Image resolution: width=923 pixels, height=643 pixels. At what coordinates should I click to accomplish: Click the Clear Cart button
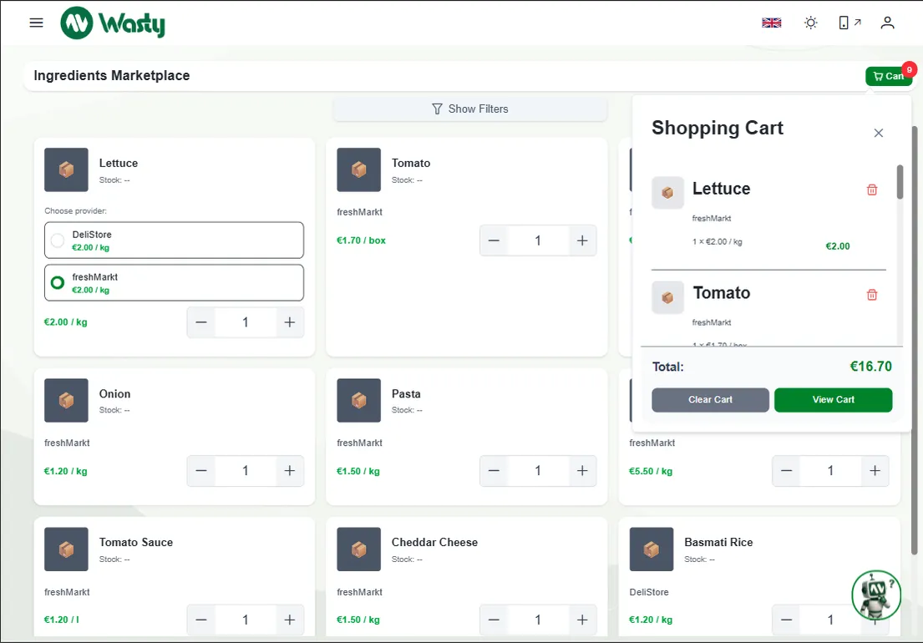[710, 399]
